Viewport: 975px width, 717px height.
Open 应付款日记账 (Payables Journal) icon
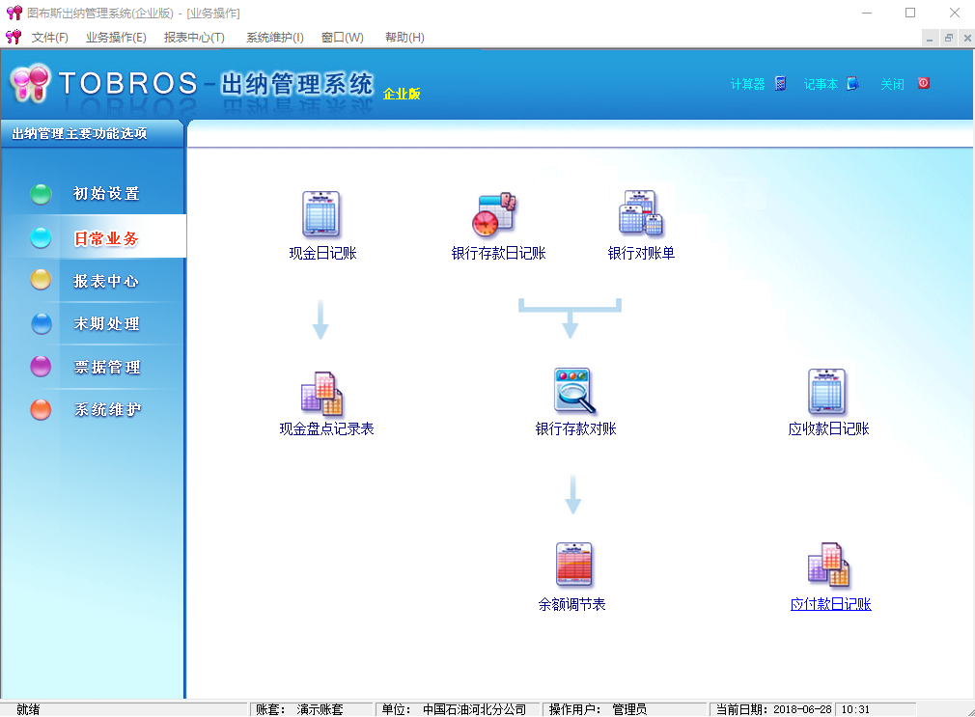(828, 565)
